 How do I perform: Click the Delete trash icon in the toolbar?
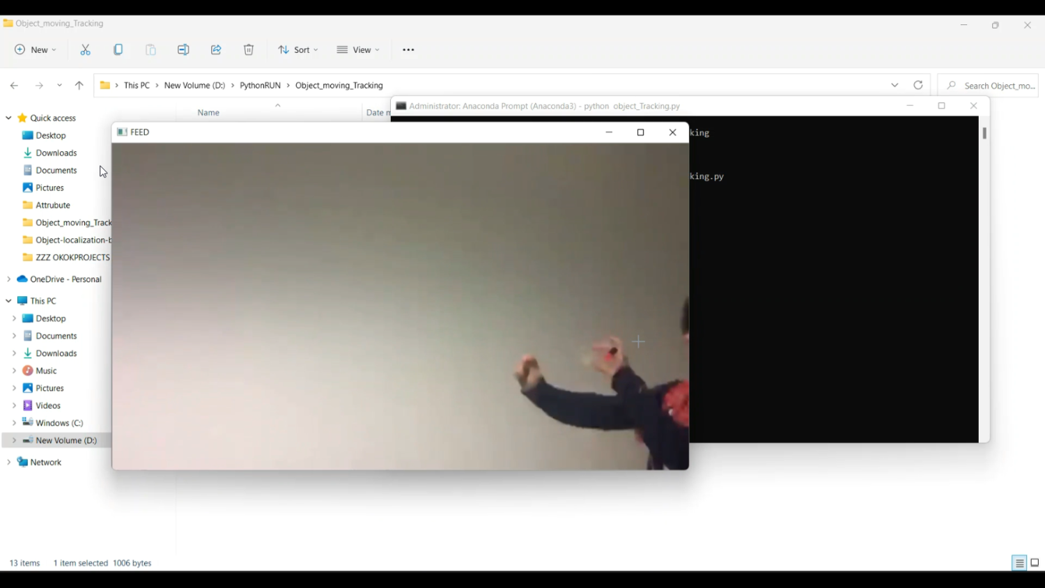click(249, 50)
